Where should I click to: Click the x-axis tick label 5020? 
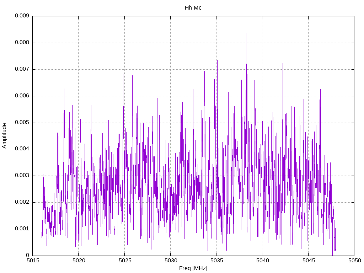point(79,261)
